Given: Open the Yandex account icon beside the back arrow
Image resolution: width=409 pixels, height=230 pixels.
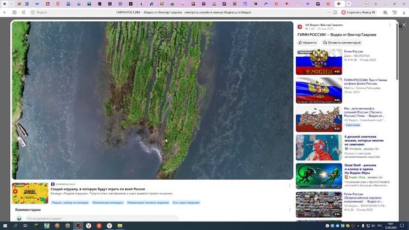Looking at the screenshot, I should [x=14, y=12].
